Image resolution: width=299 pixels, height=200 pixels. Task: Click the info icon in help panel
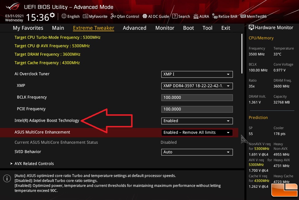(7, 178)
